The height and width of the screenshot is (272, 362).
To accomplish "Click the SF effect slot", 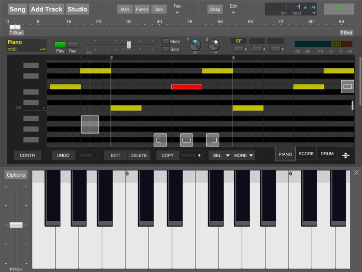I will click(239, 41).
